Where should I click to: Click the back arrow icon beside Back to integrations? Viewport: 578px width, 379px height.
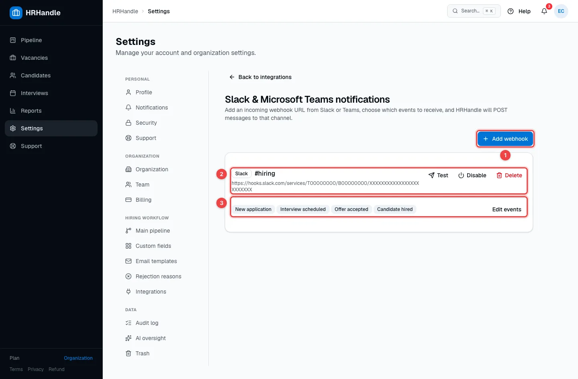232,77
